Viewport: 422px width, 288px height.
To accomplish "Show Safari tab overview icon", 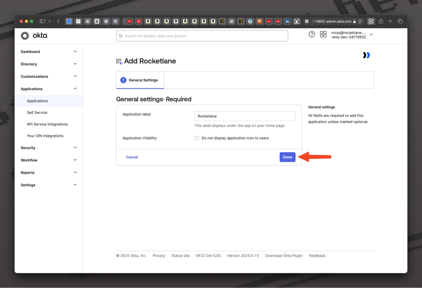I will (400, 21).
